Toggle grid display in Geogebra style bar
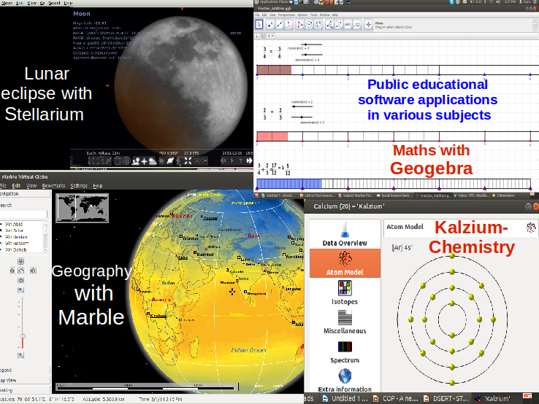The image size is (539, 404). pos(263,36)
